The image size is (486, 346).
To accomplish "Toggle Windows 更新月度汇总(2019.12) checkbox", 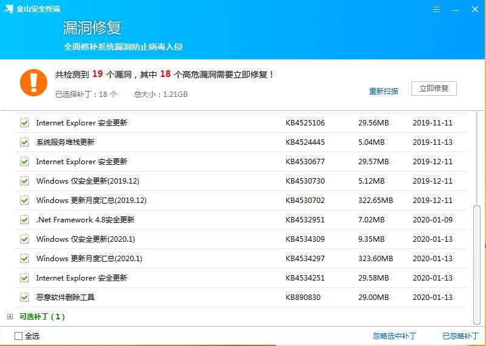I will pyautogui.click(x=24, y=201).
